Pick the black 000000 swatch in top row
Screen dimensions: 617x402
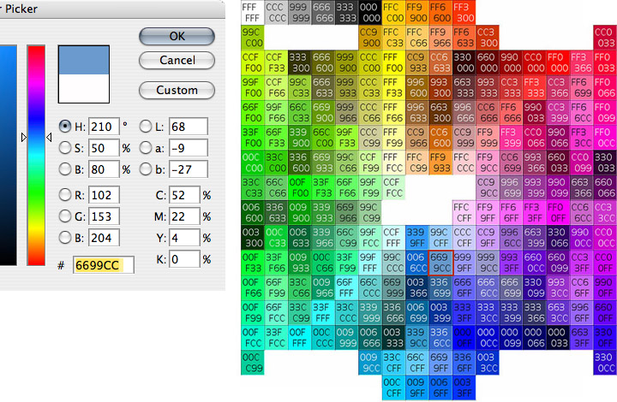(368, 12)
